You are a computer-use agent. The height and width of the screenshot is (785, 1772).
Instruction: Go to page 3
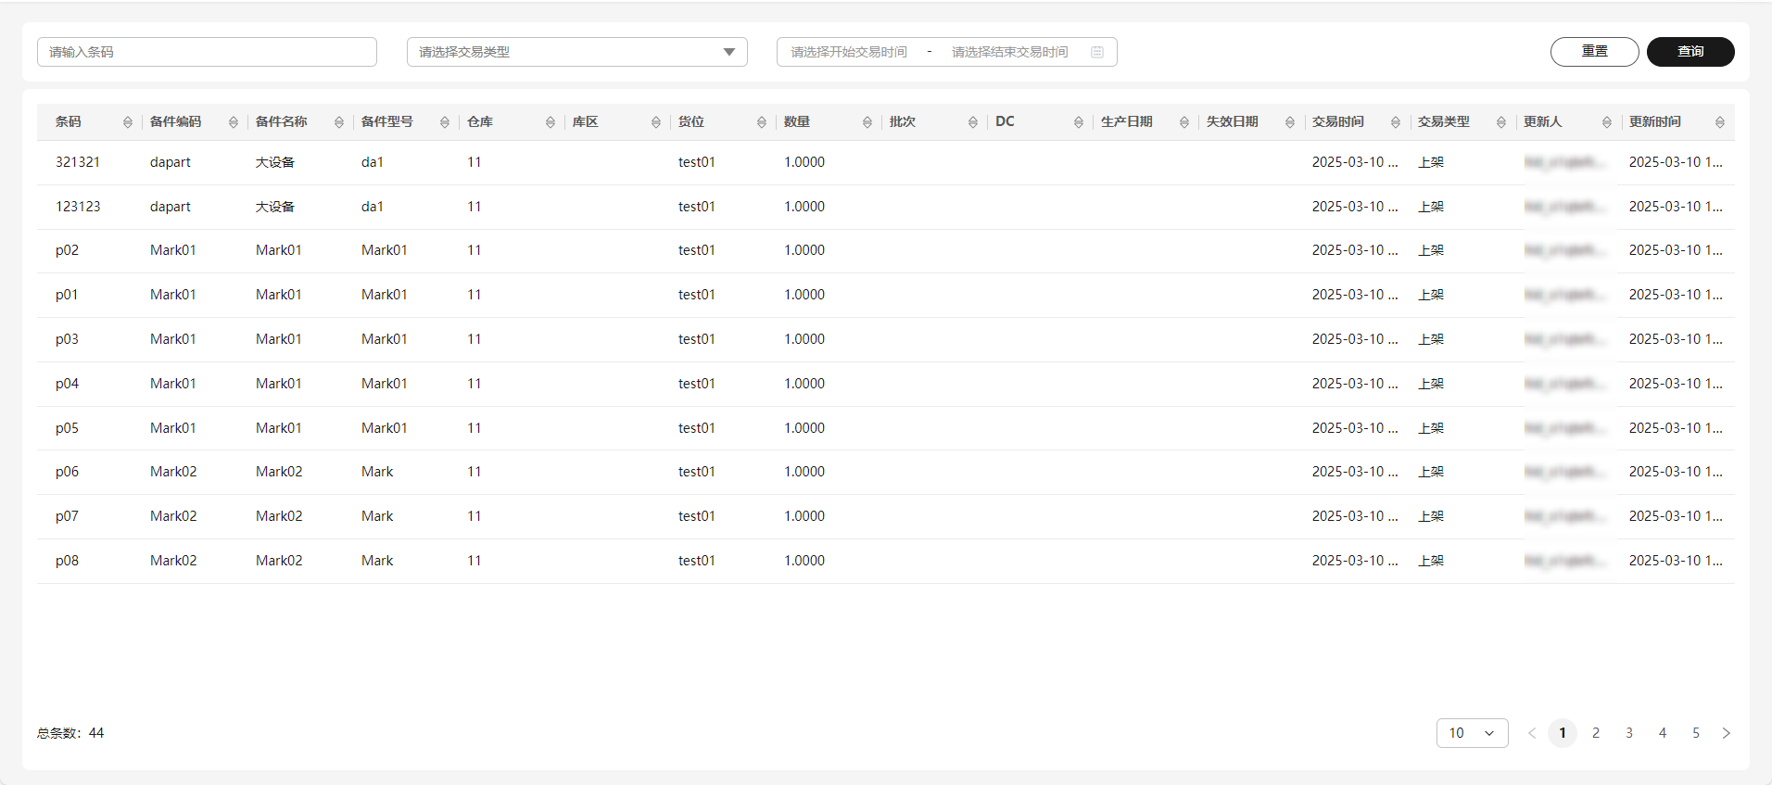(x=1629, y=733)
